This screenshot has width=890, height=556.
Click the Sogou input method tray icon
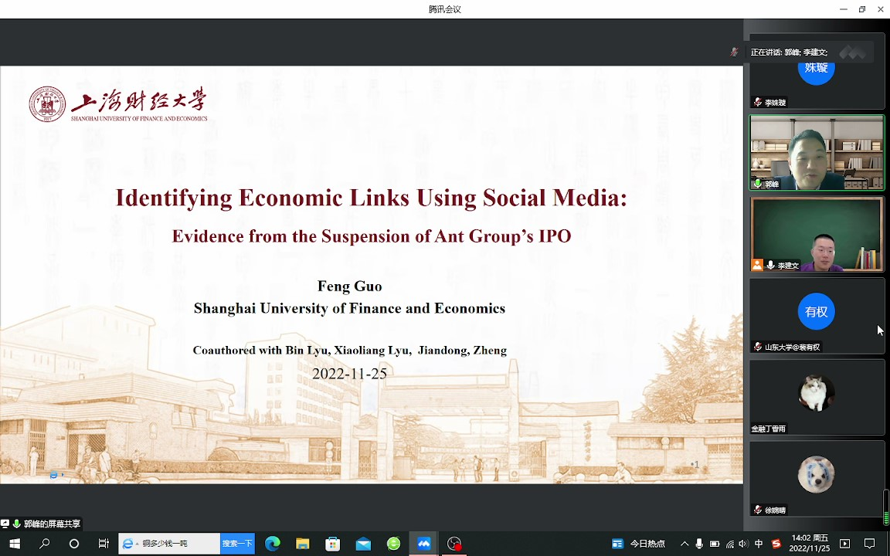(x=776, y=544)
